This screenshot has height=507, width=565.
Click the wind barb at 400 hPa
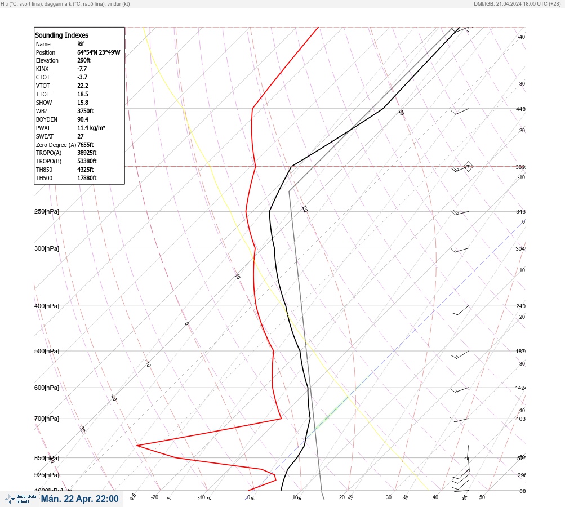point(460,310)
